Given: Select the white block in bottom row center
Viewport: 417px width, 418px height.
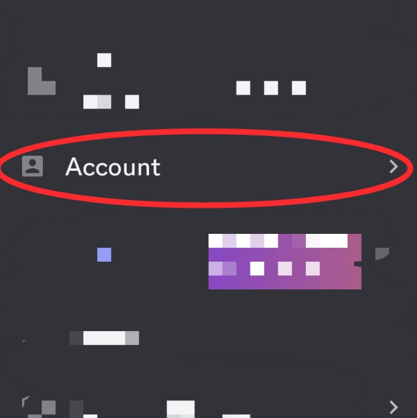Looking at the screenshot, I should [180, 408].
